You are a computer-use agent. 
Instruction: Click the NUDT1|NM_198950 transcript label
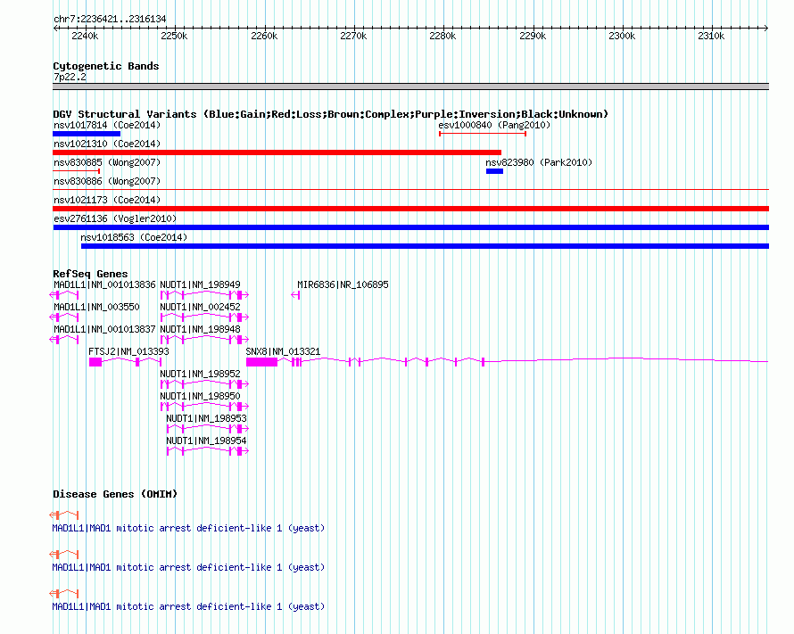coord(200,396)
